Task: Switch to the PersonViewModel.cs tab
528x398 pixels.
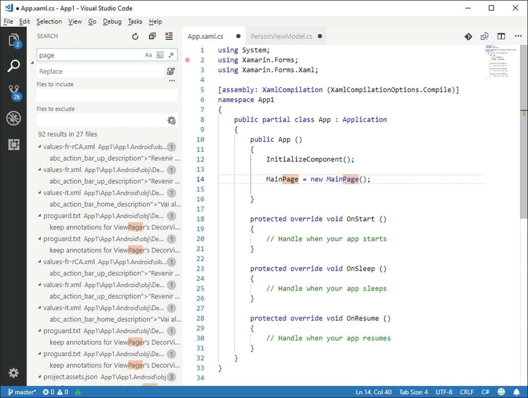Action: (281, 36)
